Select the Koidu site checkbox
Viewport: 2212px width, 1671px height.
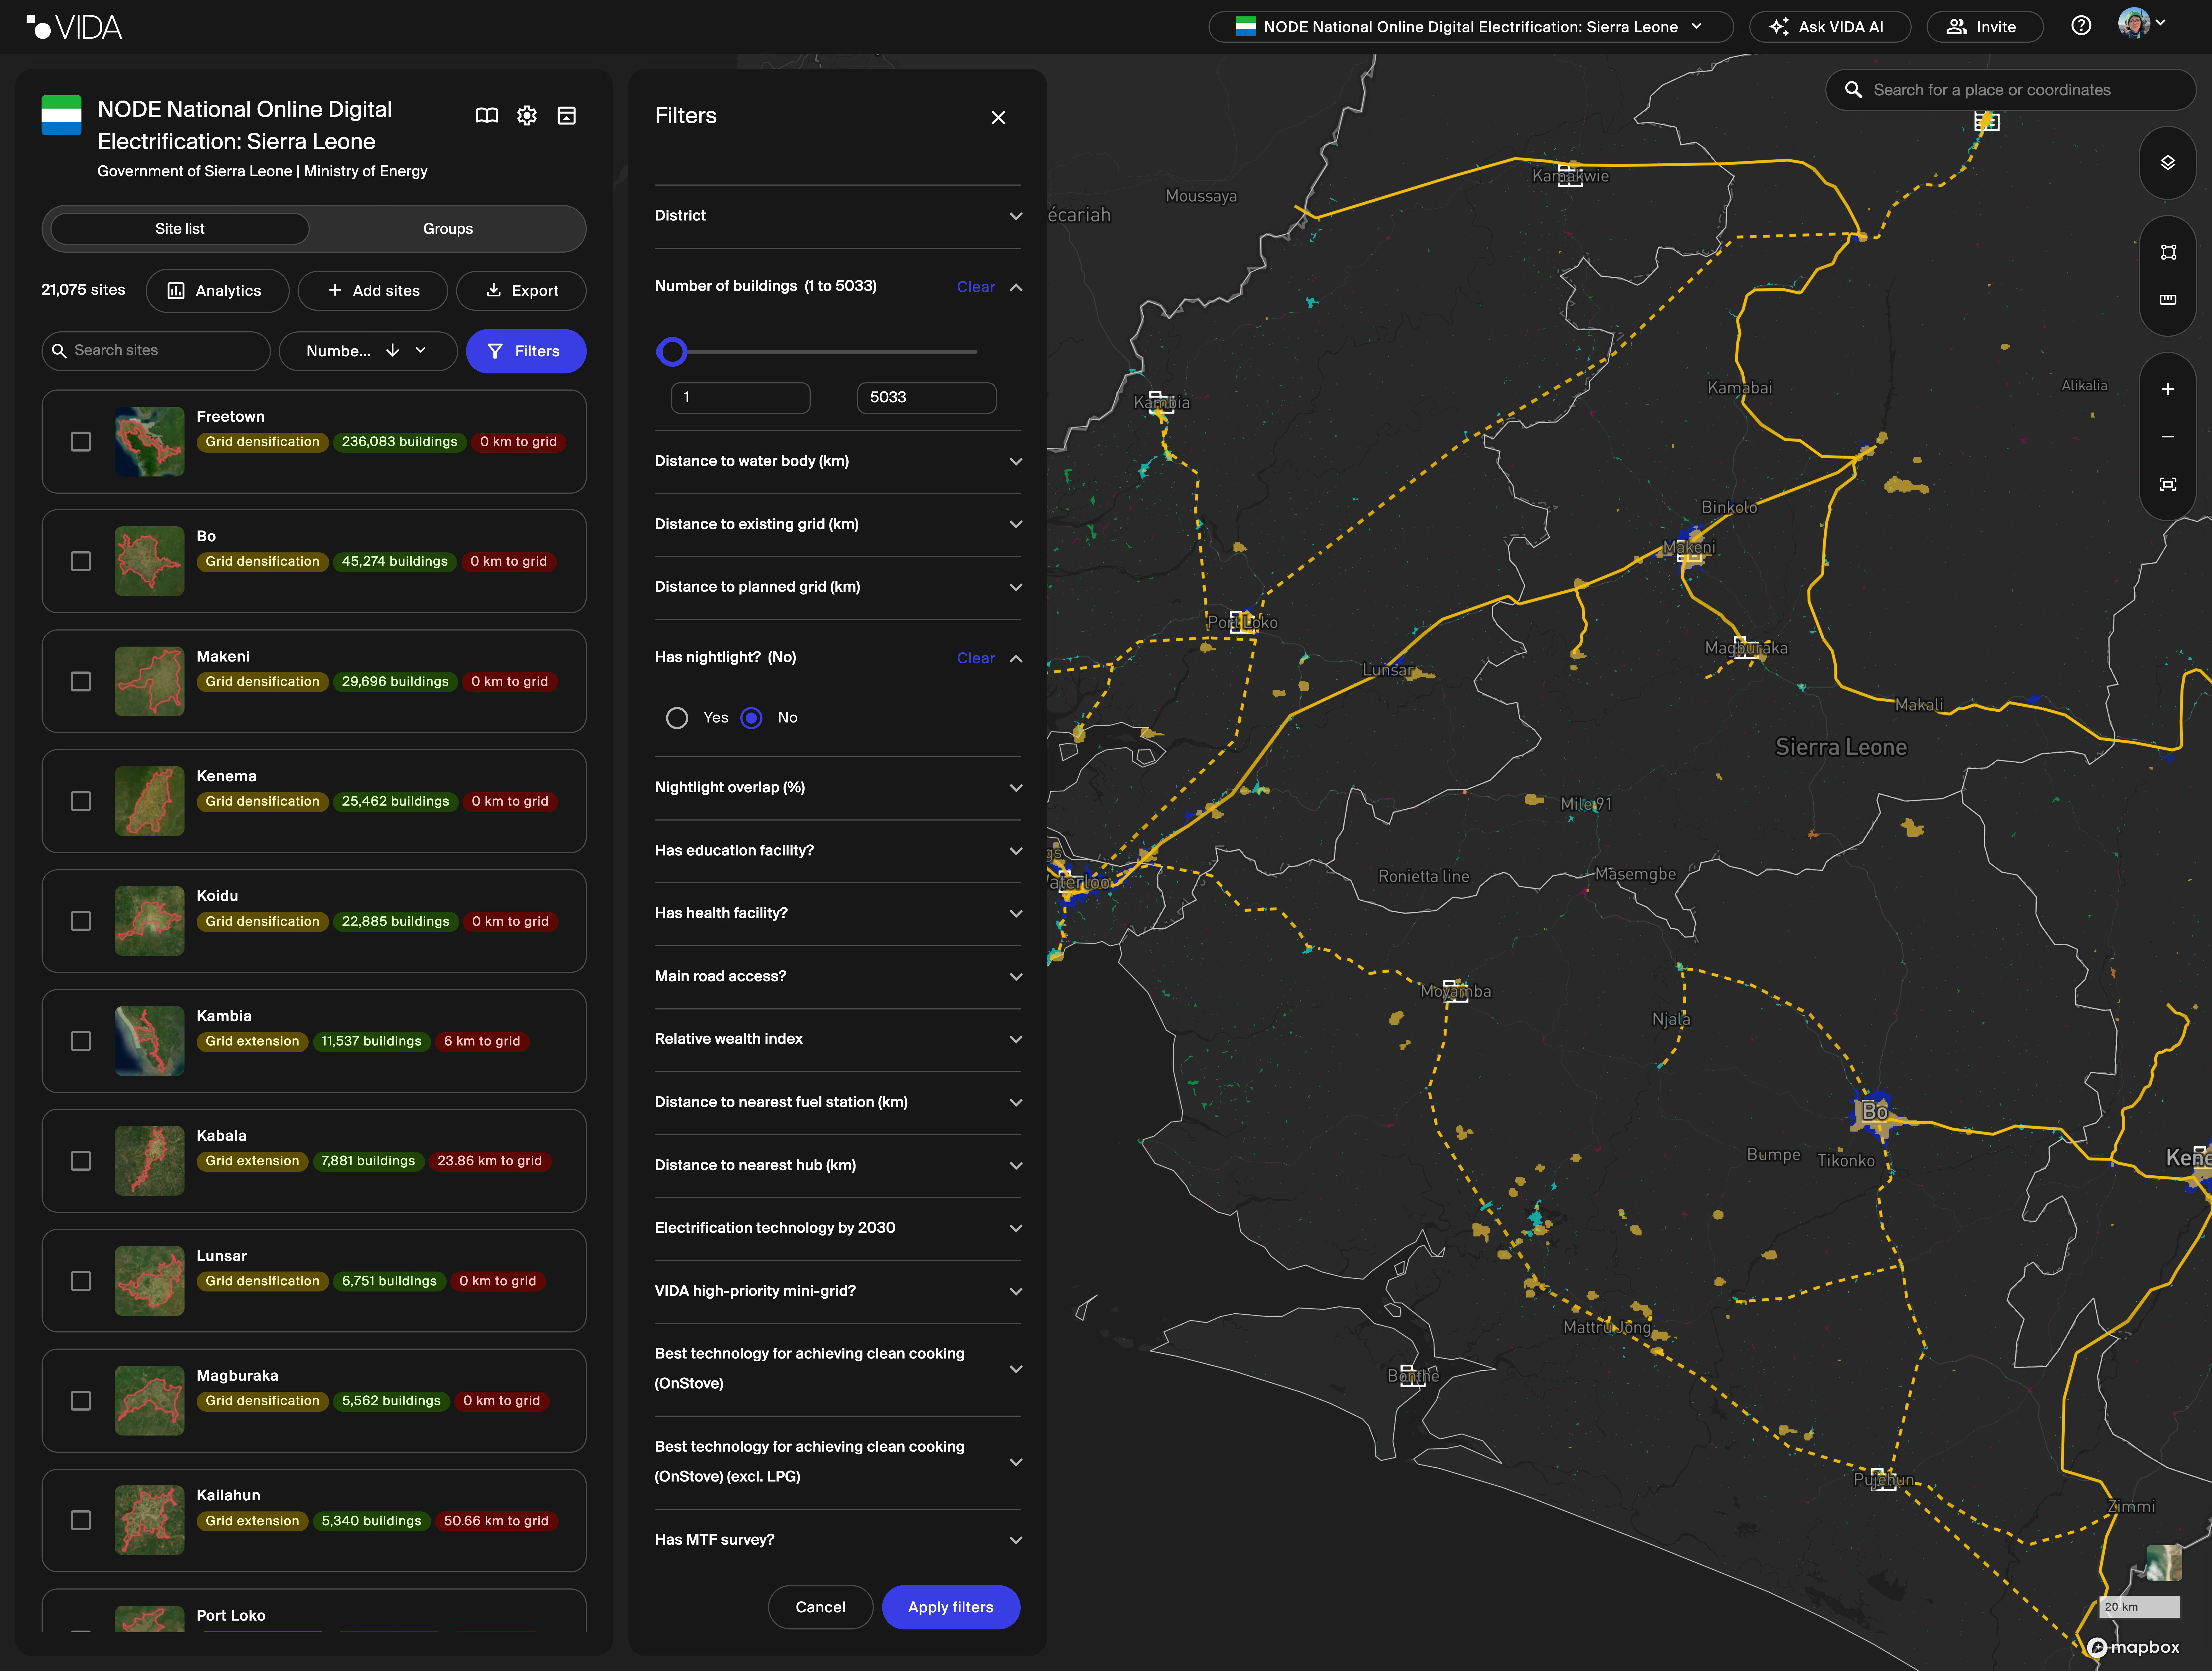[81, 921]
